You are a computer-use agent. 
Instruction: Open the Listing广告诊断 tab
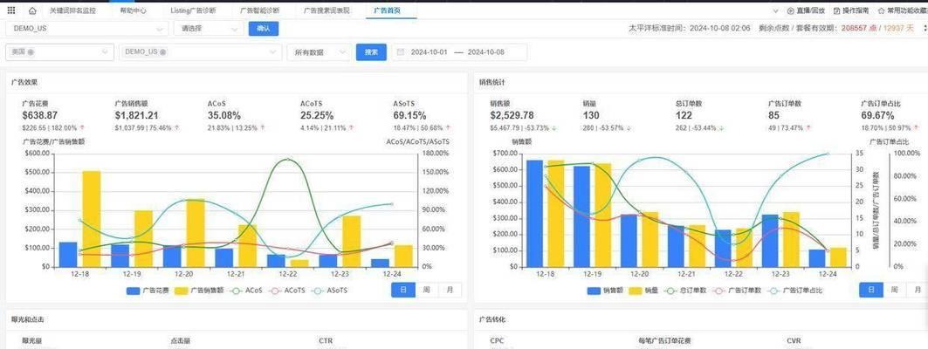pyautogui.click(x=193, y=10)
